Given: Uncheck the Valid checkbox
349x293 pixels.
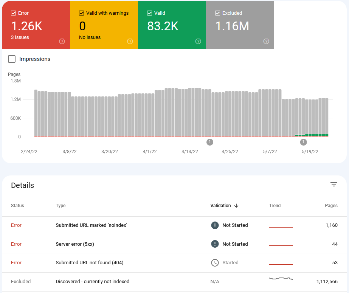Looking at the screenshot, I should pos(150,13).
